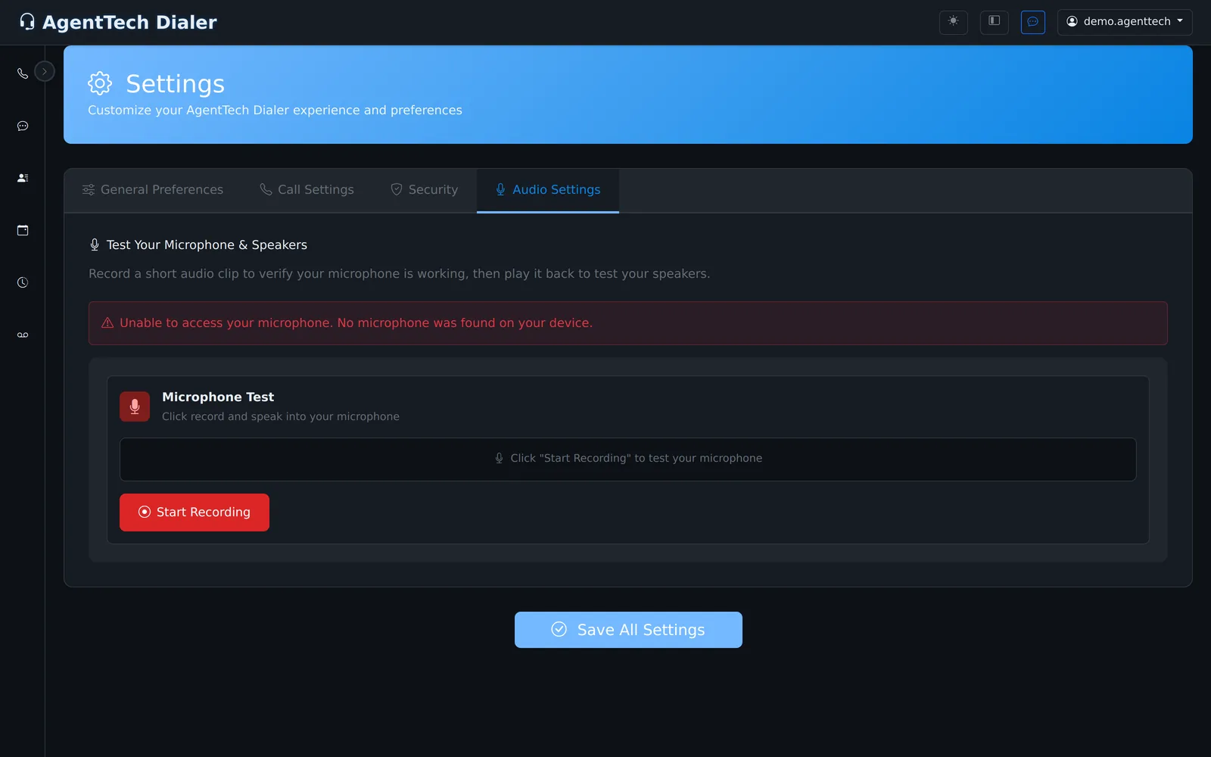Screen dimensions: 1211x757
Task: Click the warning triangle in the error alert
Action: [107, 323]
